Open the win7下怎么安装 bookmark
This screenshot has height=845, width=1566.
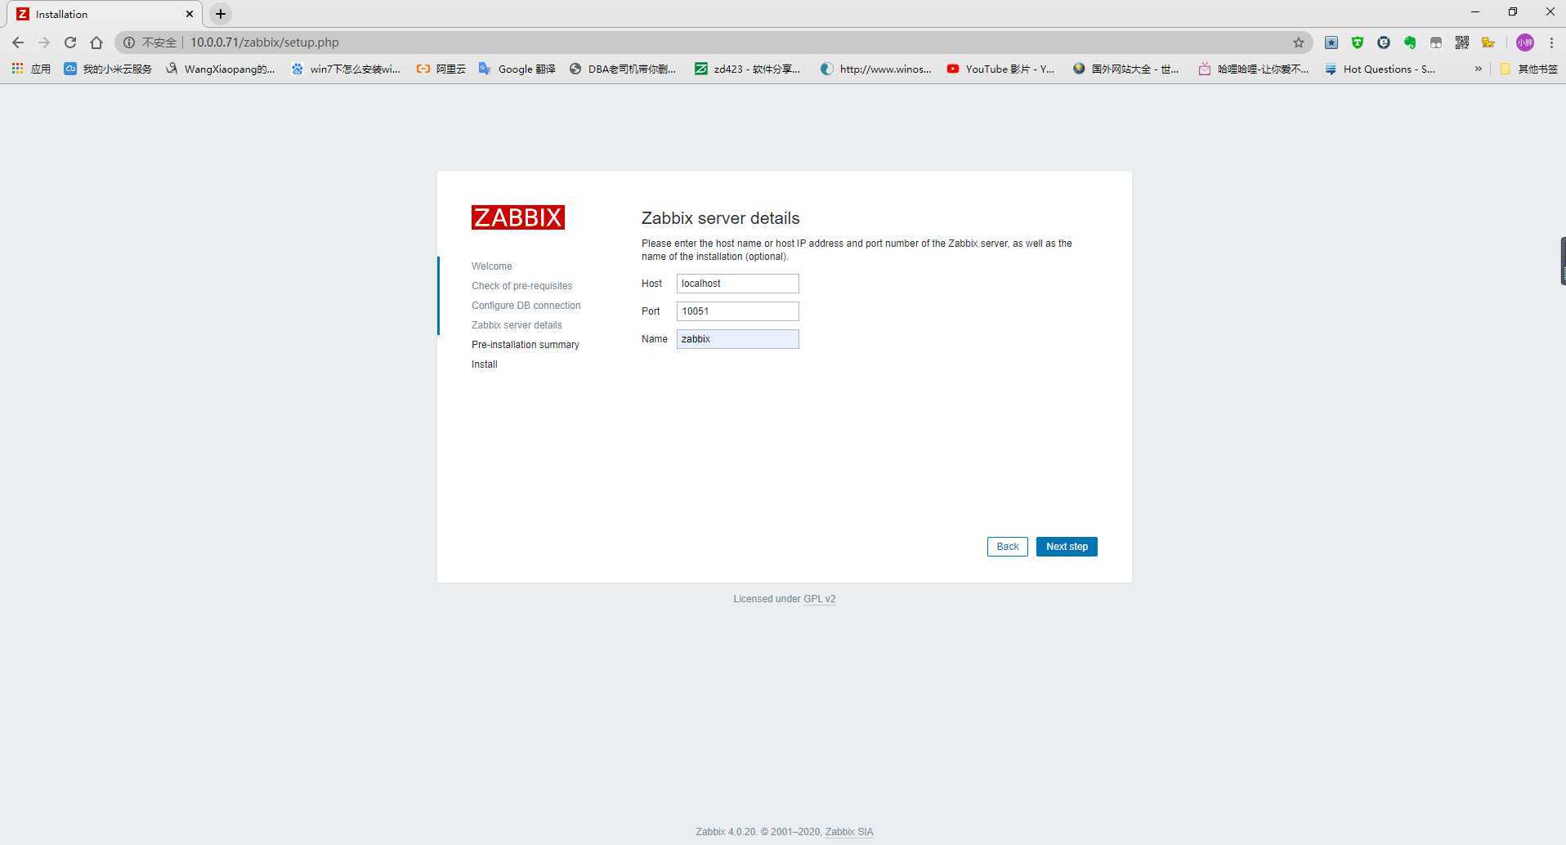(346, 69)
